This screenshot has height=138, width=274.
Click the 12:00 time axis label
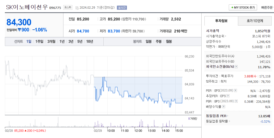138,131
